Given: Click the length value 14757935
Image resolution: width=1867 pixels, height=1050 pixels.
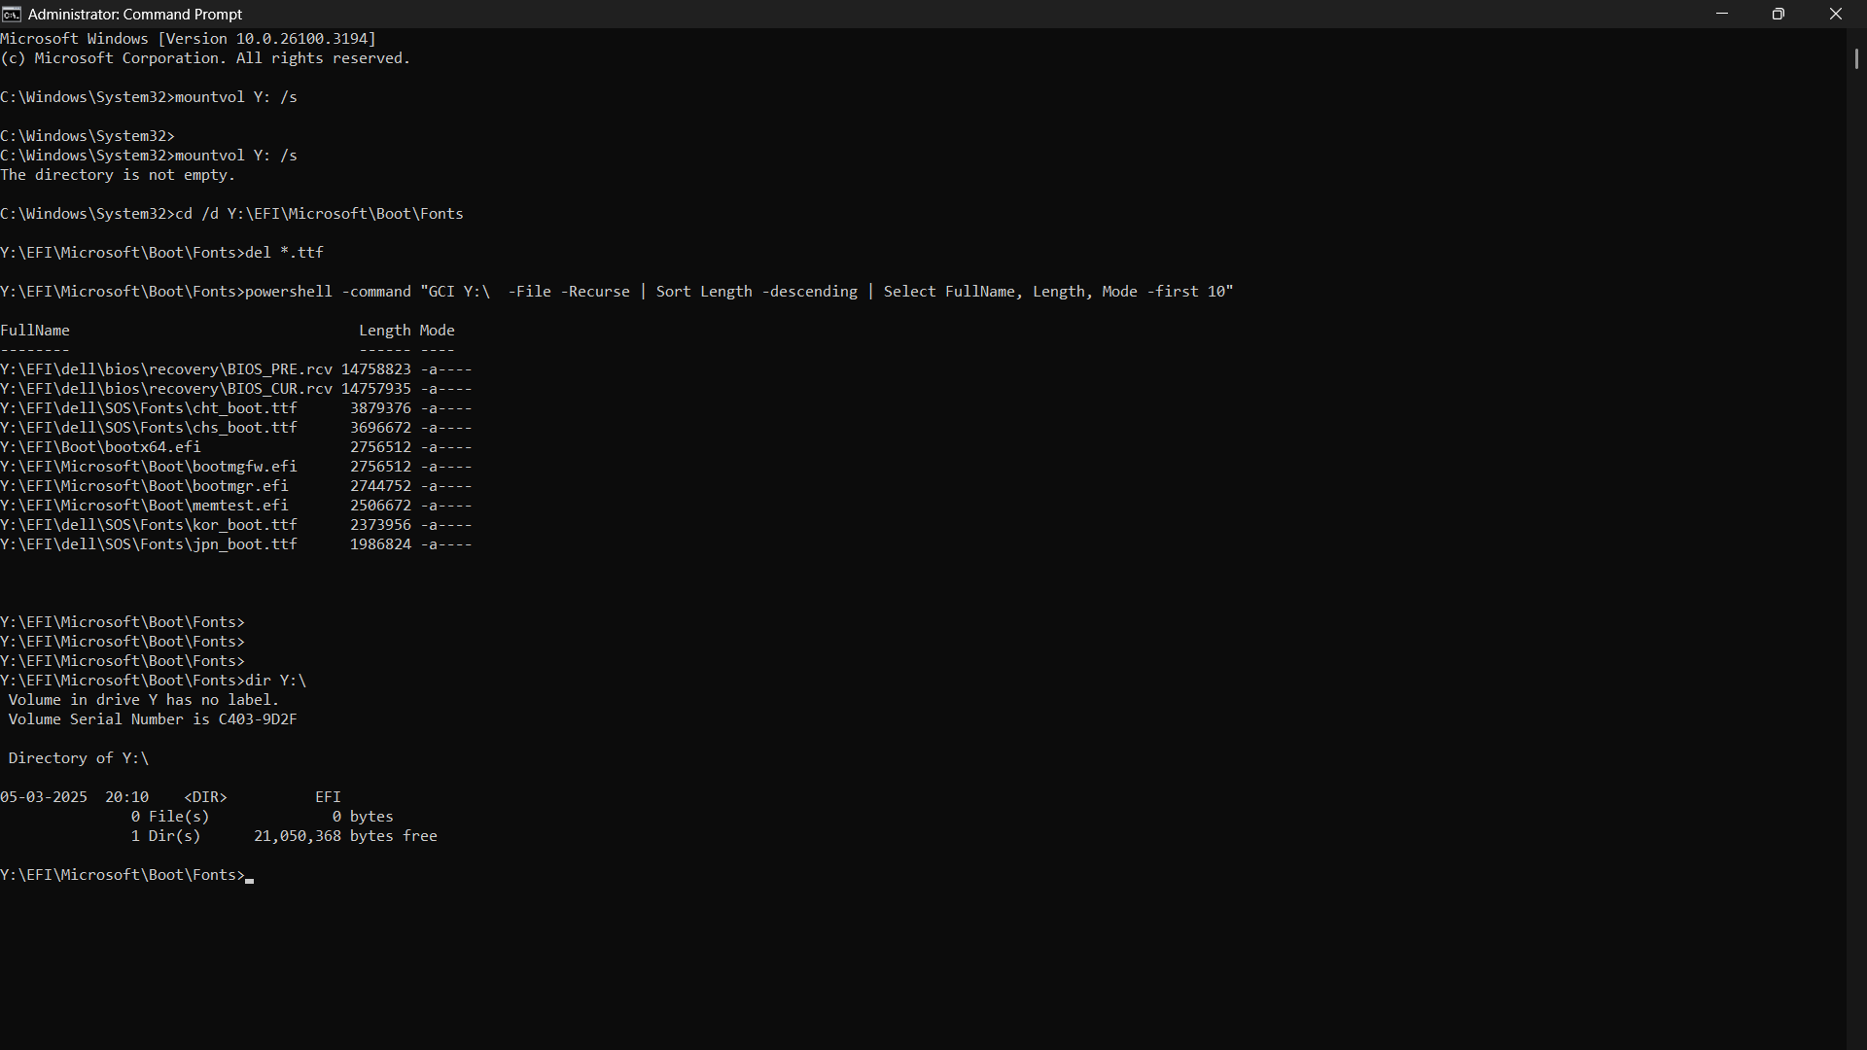Looking at the screenshot, I should [376, 389].
